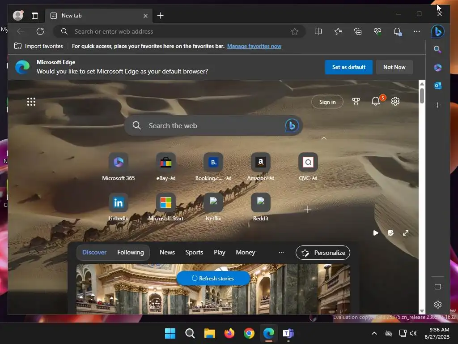The image size is (458, 344).
Task: Click the Search the web box
Action: coord(213,125)
